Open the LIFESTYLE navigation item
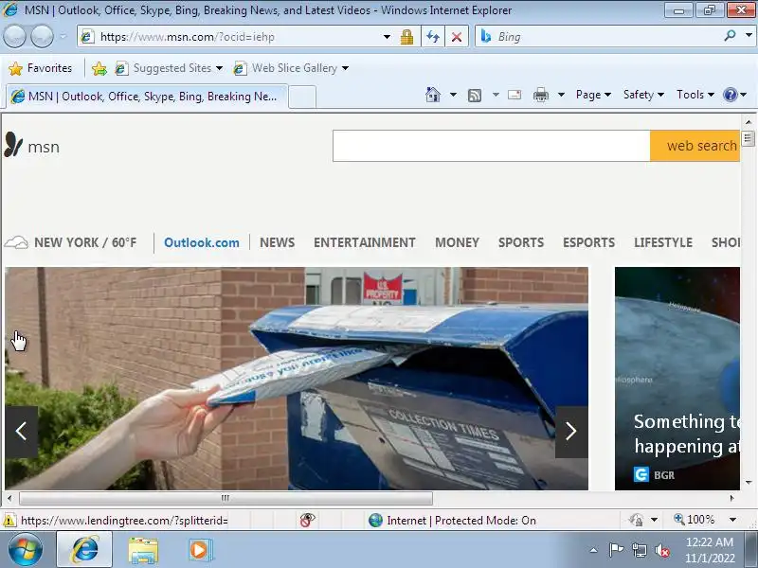The image size is (758, 568). 663,242
